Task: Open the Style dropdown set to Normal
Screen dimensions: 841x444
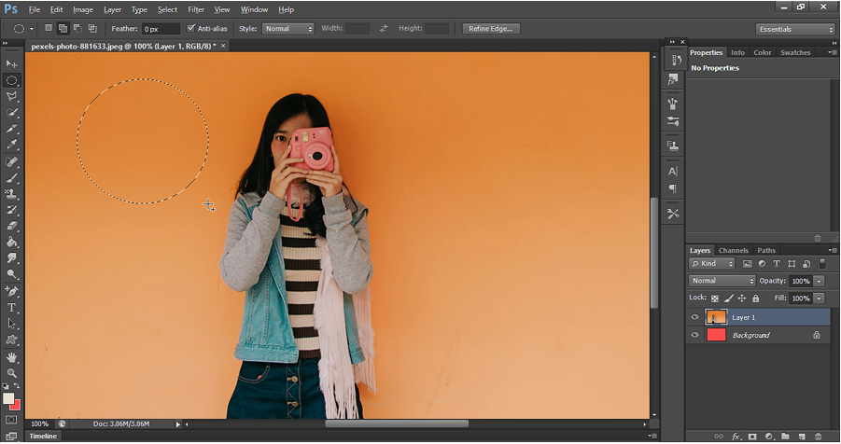Action: click(288, 29)
